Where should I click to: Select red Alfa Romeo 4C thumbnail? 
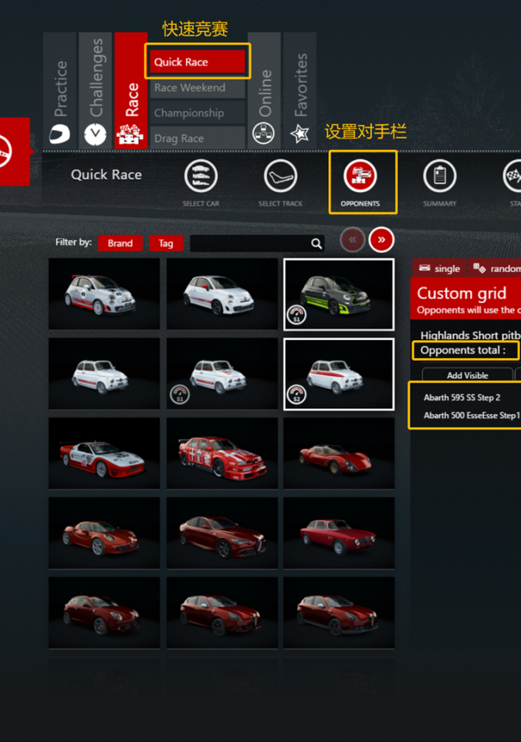point(104,533)
